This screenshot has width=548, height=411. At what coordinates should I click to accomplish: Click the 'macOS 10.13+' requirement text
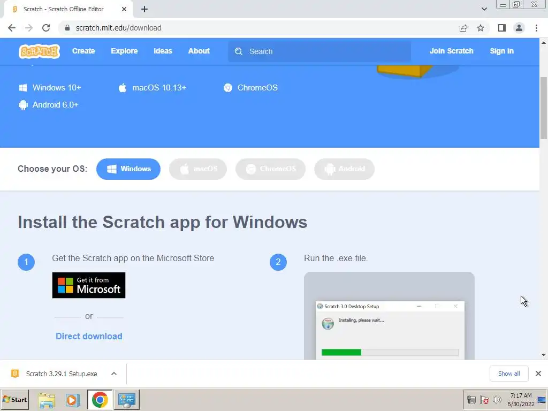click(159, 88)
